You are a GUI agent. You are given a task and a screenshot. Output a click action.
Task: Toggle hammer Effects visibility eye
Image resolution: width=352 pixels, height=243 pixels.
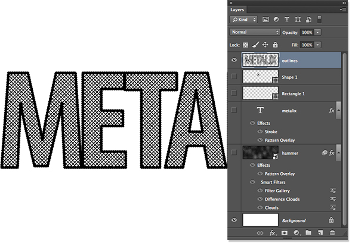point(252,165)
